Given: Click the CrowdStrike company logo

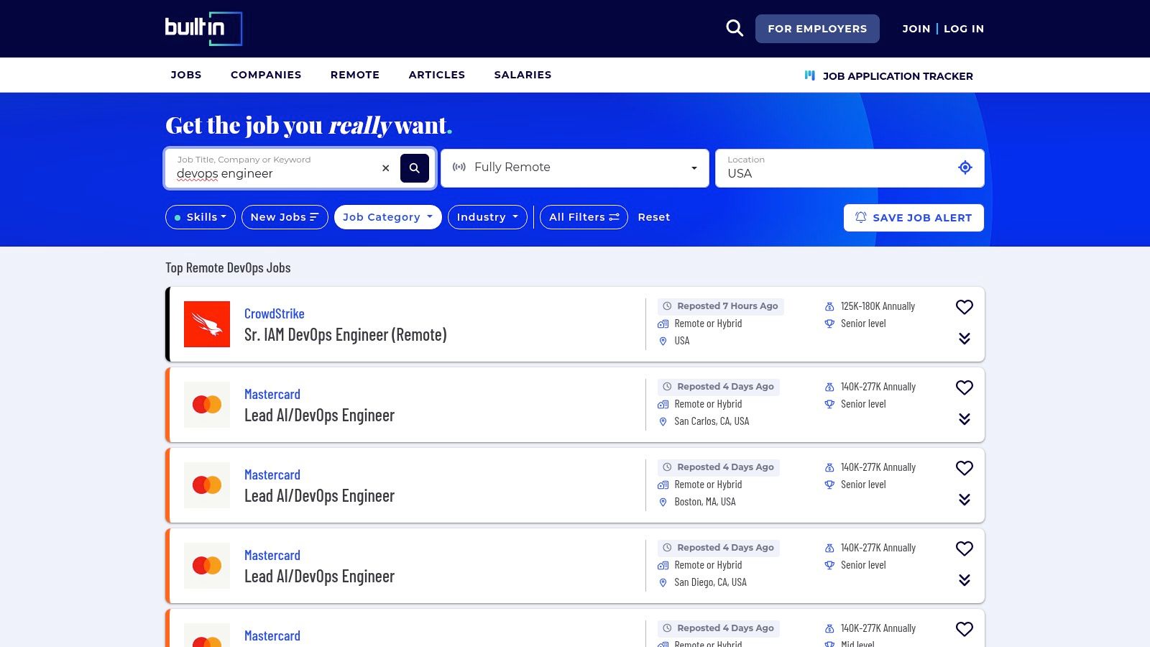Looking at the screenshot, I should click(207, 324).
